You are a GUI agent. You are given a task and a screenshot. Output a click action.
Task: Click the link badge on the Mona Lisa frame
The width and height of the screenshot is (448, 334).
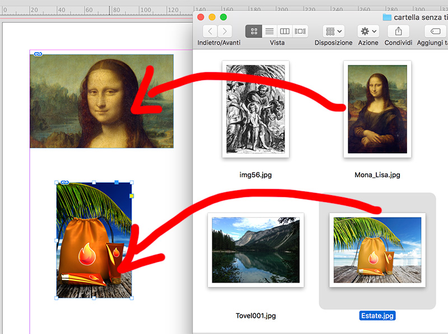[38, 54]
